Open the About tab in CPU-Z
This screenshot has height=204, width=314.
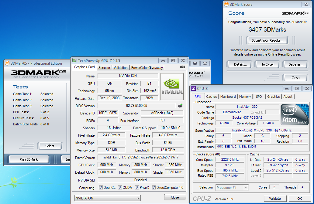click(288, 97)
